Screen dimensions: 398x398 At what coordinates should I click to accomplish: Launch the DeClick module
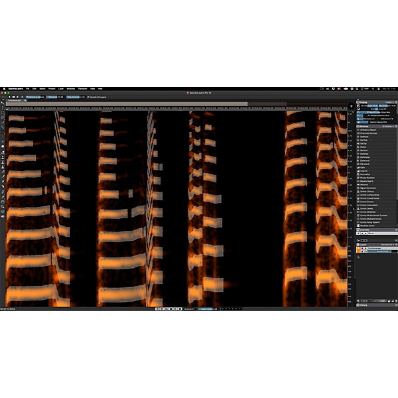pyautogui.click(x=364, y=140)
